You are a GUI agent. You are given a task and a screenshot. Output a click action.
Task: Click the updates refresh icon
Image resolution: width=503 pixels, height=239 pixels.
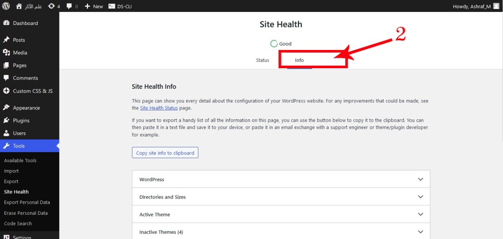(x=51, y=6)
